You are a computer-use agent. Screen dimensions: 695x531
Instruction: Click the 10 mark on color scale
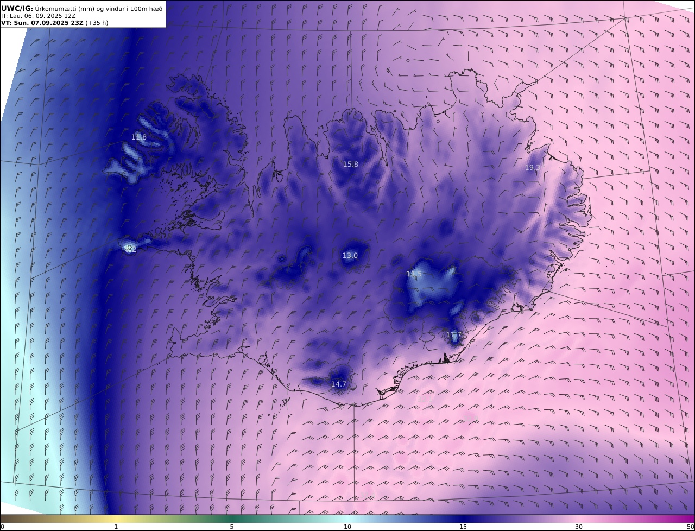[x=347, y=527]
